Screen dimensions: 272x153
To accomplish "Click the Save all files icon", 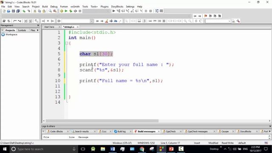I will pos(18,11).
